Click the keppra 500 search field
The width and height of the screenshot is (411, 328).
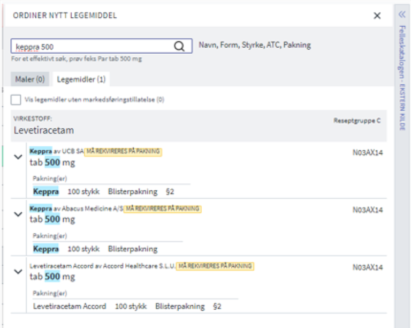pyautogui.click(x=102, y=46)
